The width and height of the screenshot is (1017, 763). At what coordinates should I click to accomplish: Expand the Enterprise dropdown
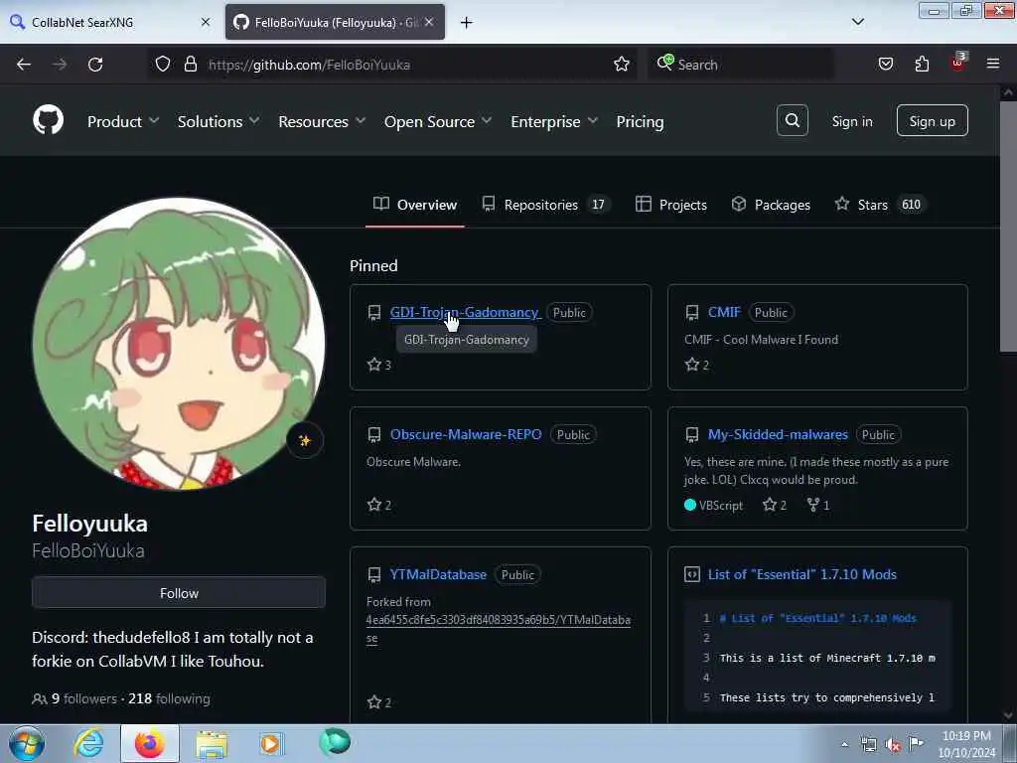(554, 121)
